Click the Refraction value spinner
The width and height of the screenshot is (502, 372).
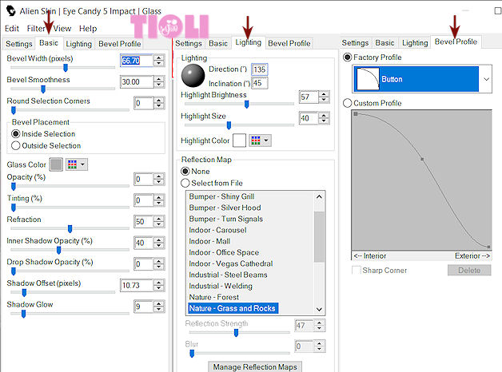coord(159,221)
